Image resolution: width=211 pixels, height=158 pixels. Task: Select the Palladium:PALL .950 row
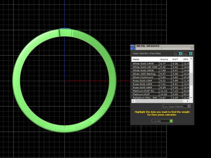(160, 97)
